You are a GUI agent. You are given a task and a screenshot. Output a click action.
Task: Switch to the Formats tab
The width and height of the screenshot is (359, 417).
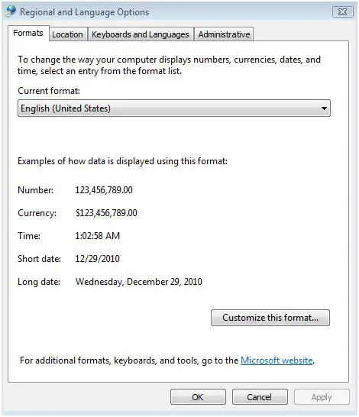(28, 34)
